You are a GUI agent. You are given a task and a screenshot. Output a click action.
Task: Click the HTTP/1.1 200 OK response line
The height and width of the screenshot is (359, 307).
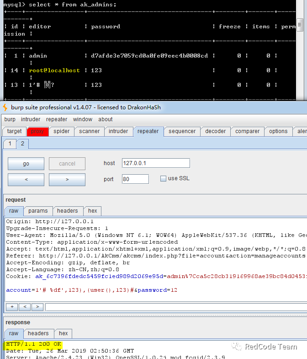[x=33, y=344]
